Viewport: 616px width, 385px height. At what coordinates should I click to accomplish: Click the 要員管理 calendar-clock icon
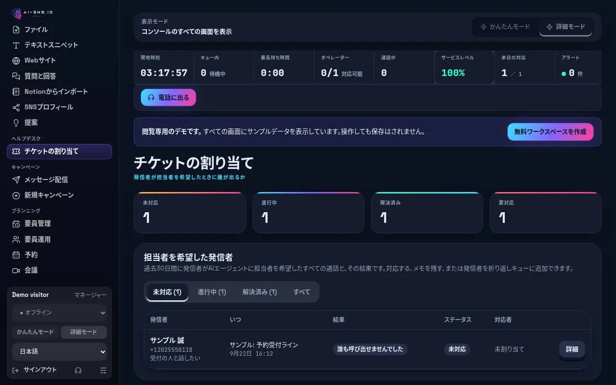coord(16,224)
